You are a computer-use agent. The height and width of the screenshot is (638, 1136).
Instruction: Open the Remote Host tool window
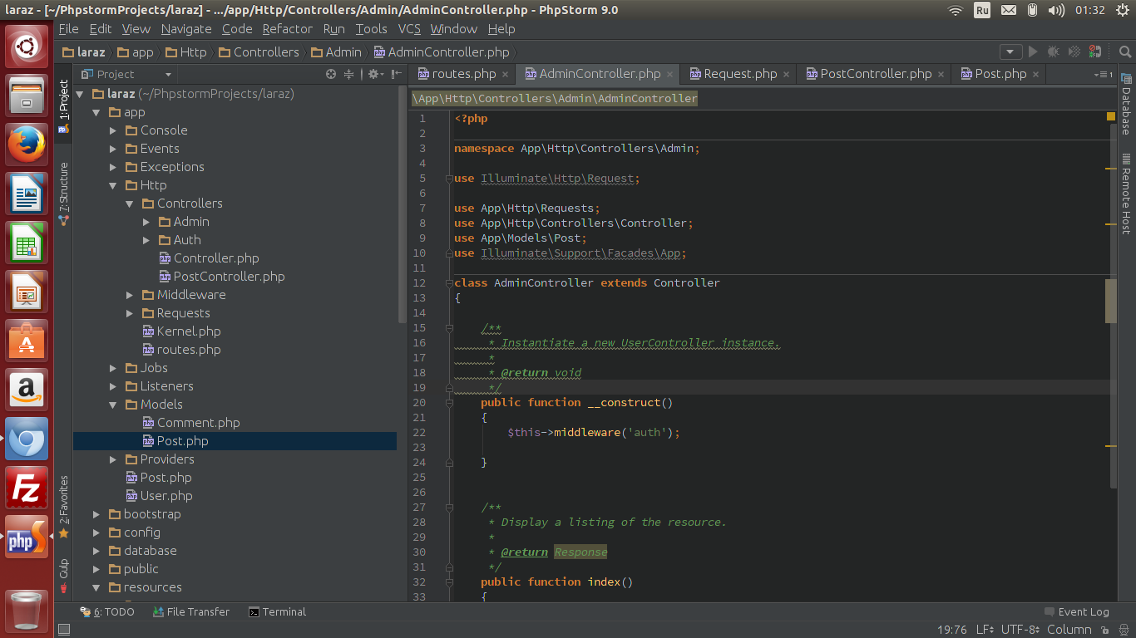click(x=1126, y=194)
